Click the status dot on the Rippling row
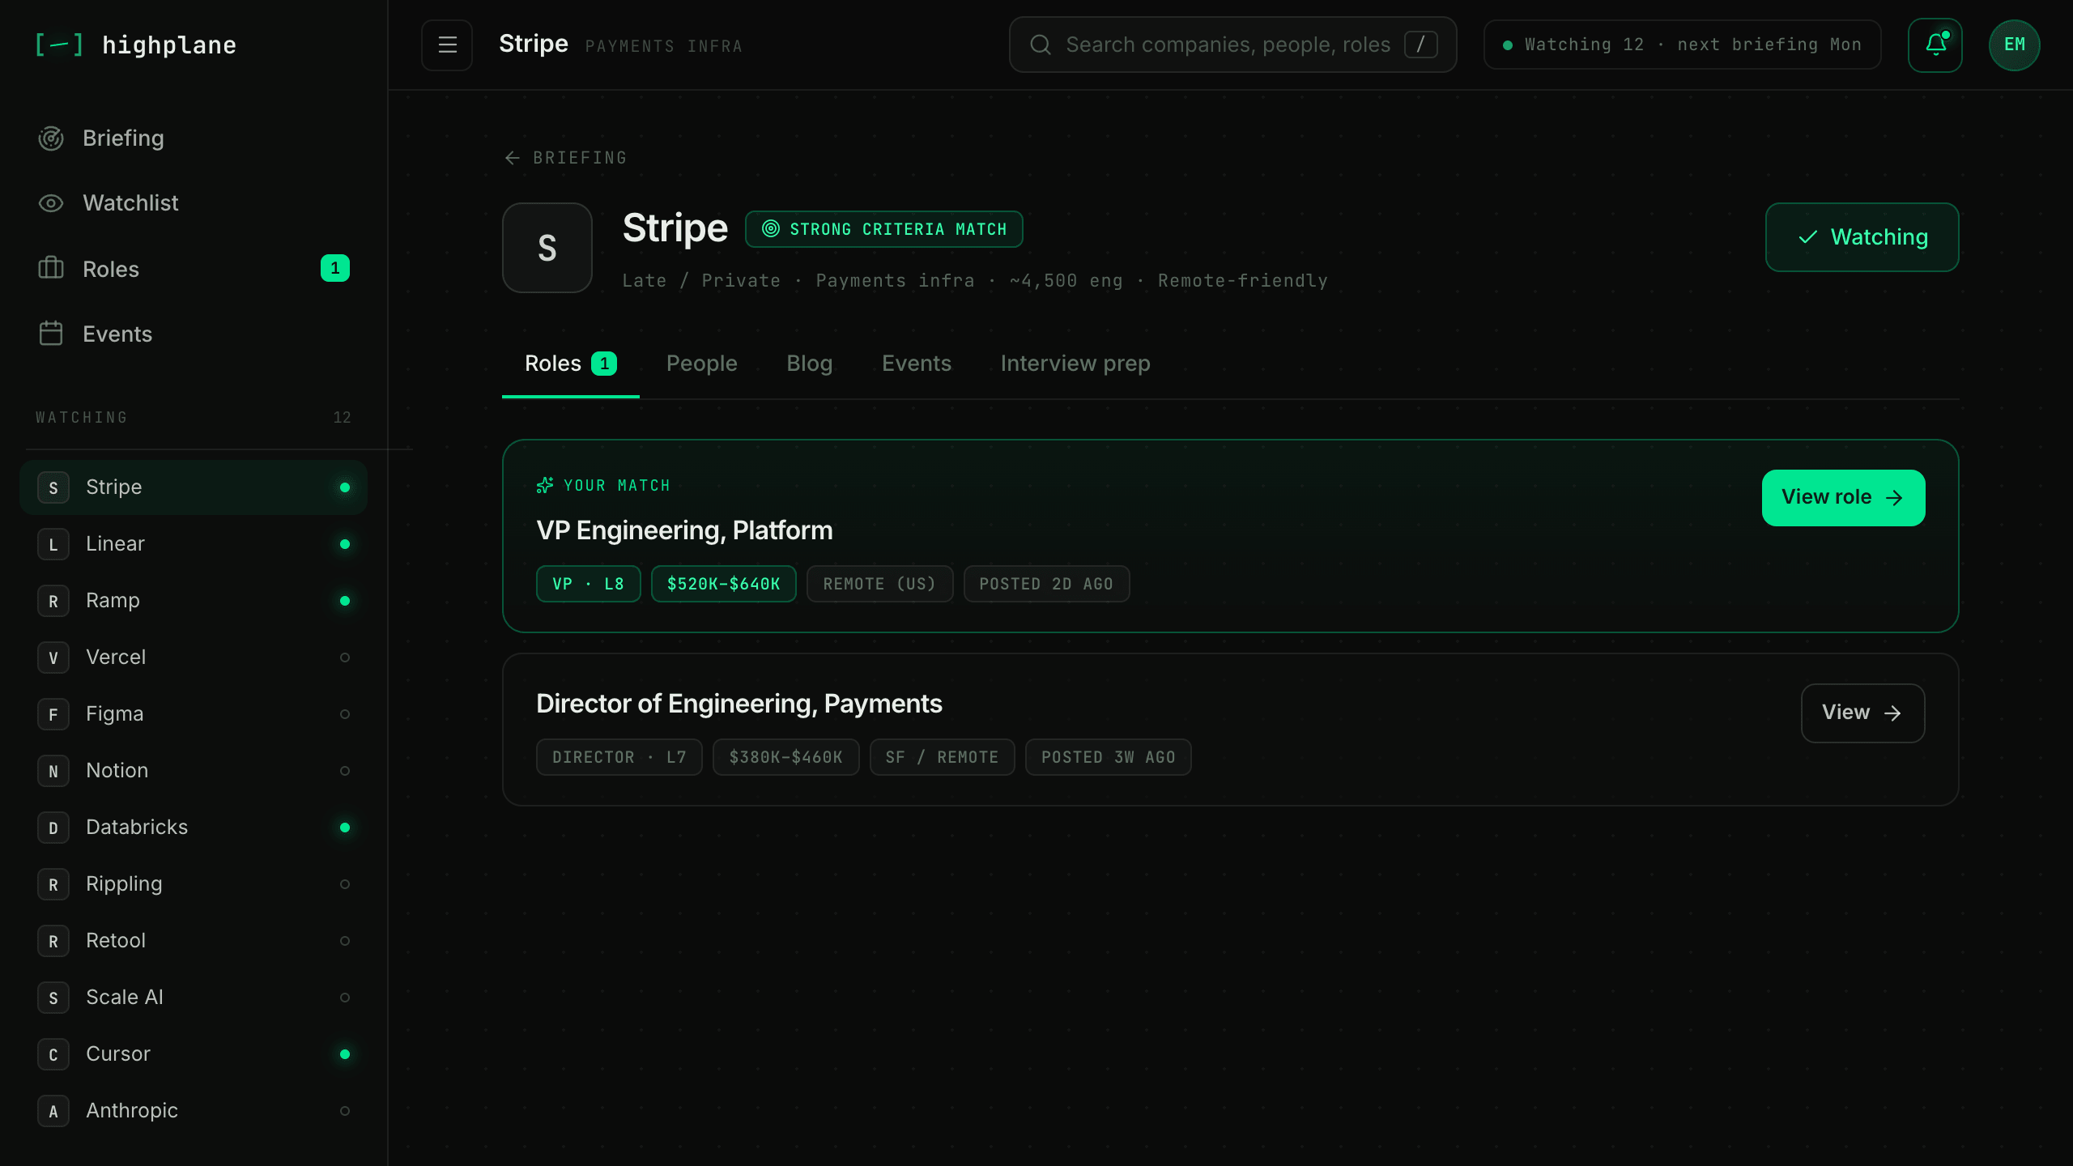 click(345, 884)
